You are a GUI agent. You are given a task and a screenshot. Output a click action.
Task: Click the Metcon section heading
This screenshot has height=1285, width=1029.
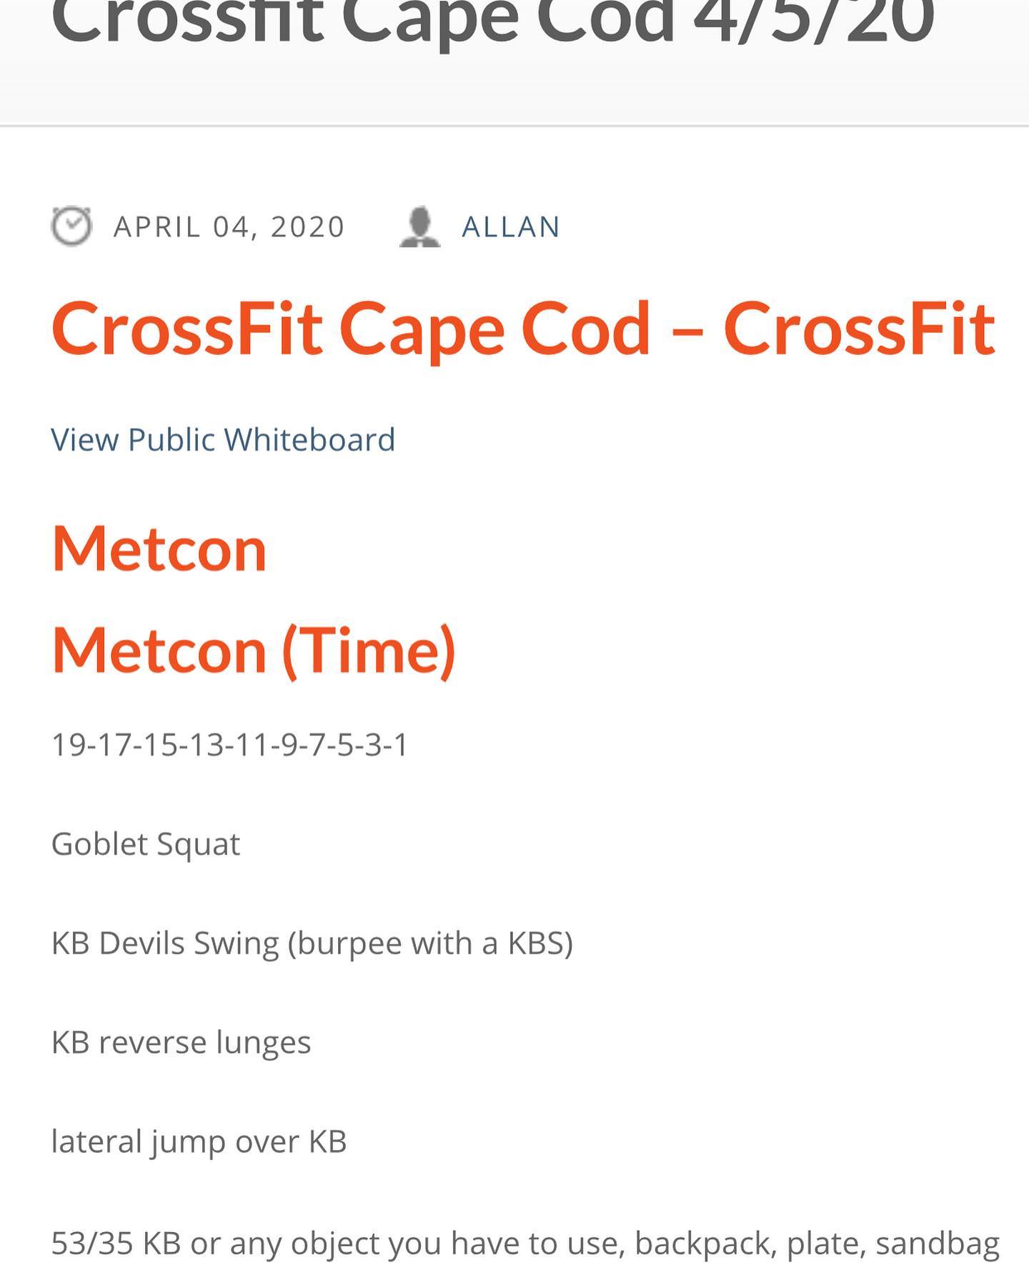(159, 549)
